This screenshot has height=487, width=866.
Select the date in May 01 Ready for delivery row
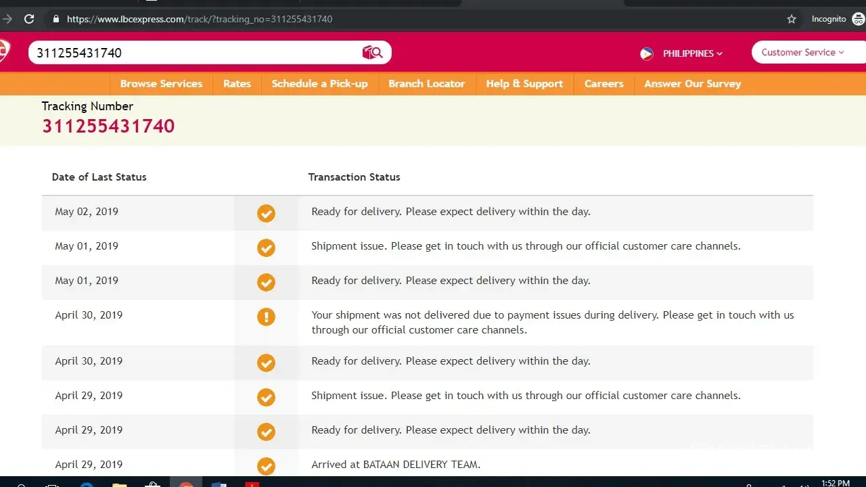point(87,281)
